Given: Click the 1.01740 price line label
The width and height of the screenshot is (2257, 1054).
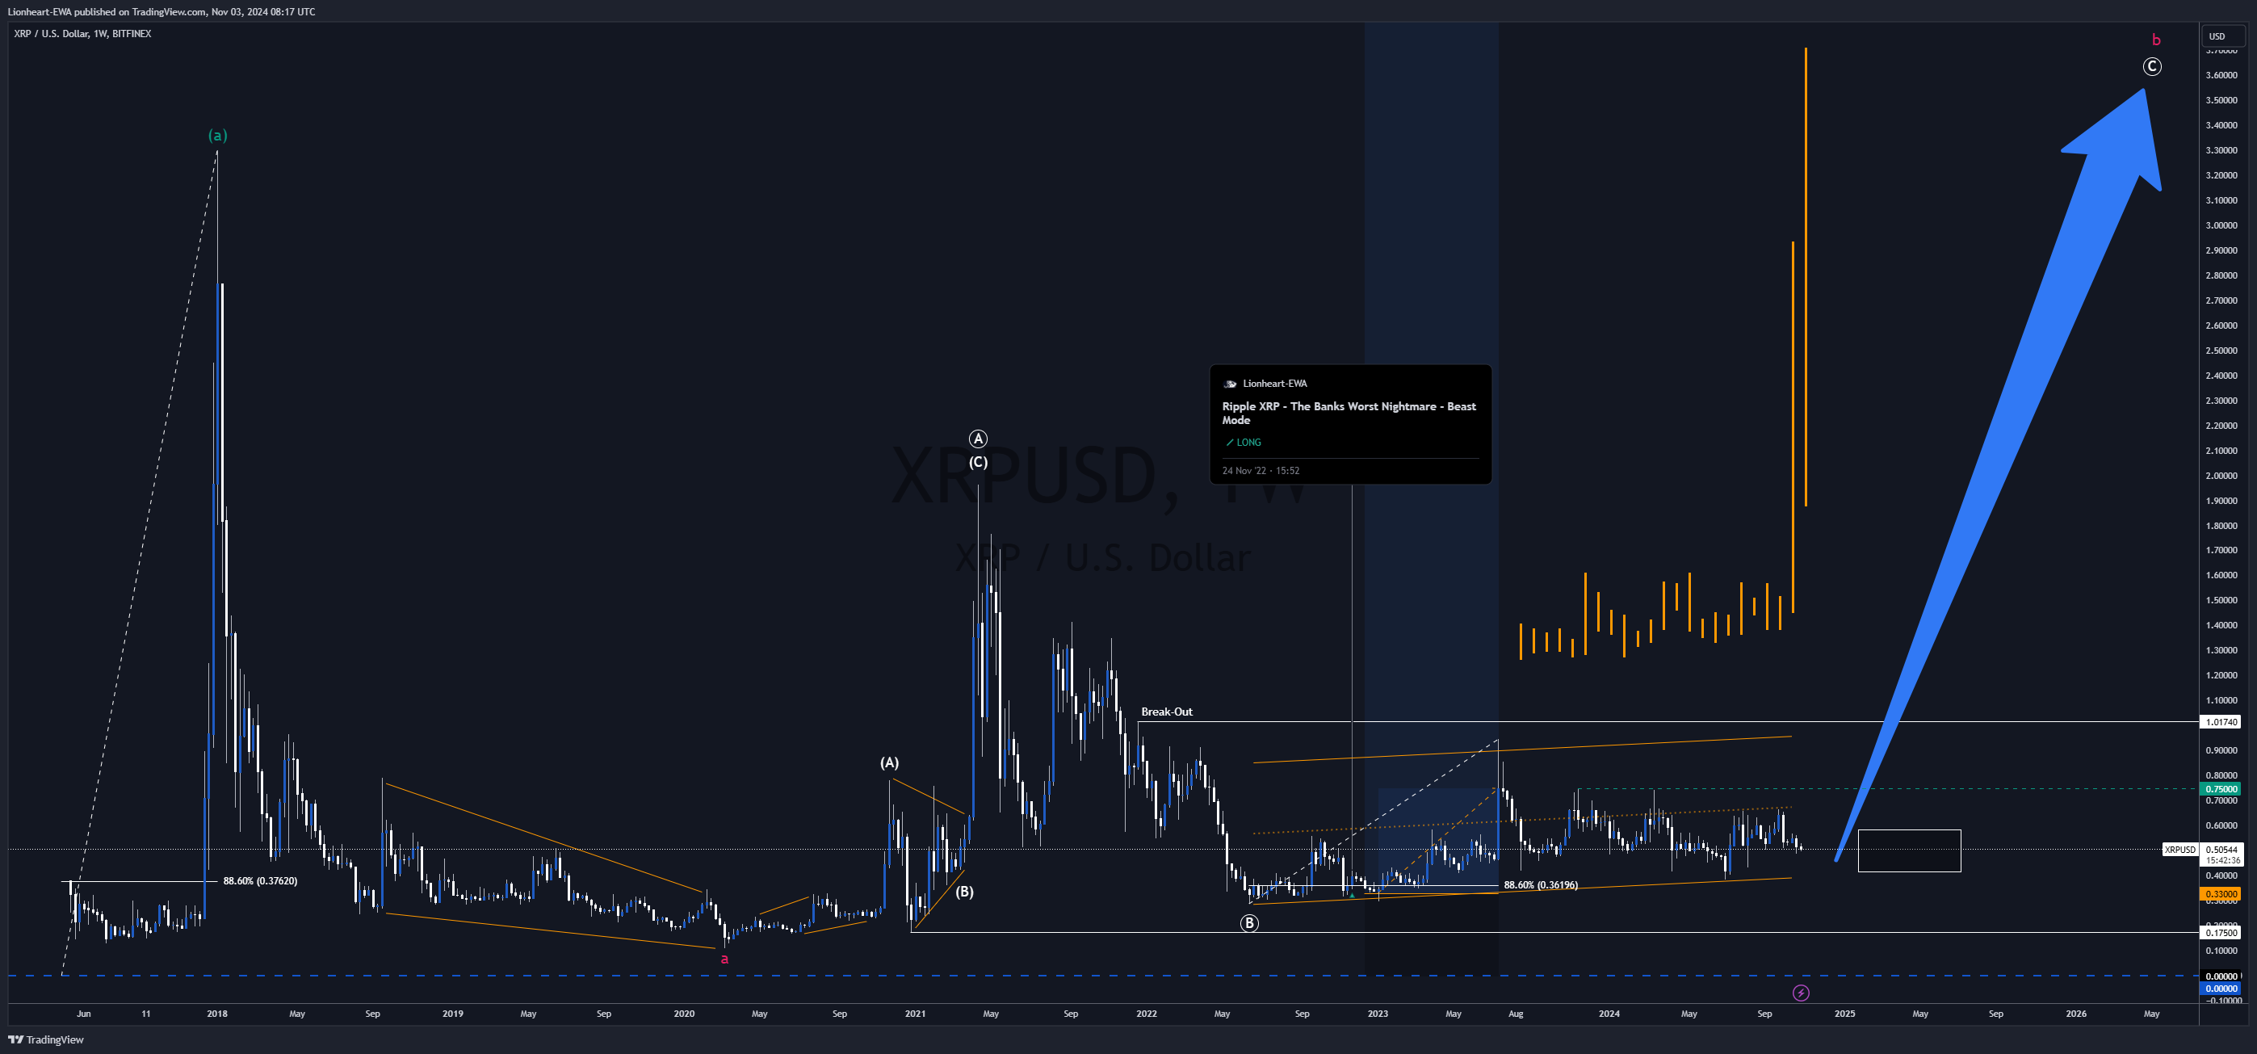Looking at the screenshot, I should (2221, 722).
